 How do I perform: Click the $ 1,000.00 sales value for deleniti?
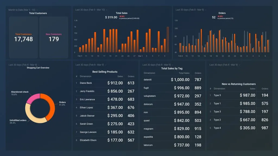pos(180,80)
